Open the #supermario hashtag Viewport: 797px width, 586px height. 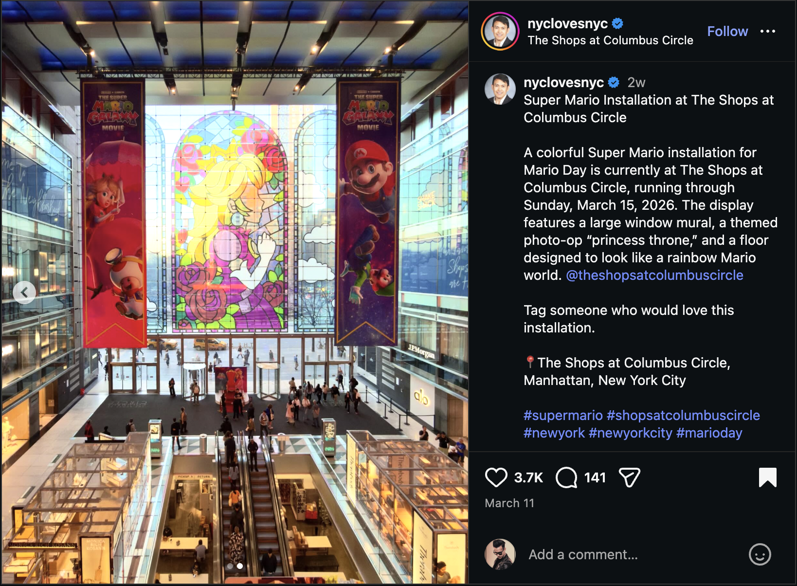[x=563, y=415]
